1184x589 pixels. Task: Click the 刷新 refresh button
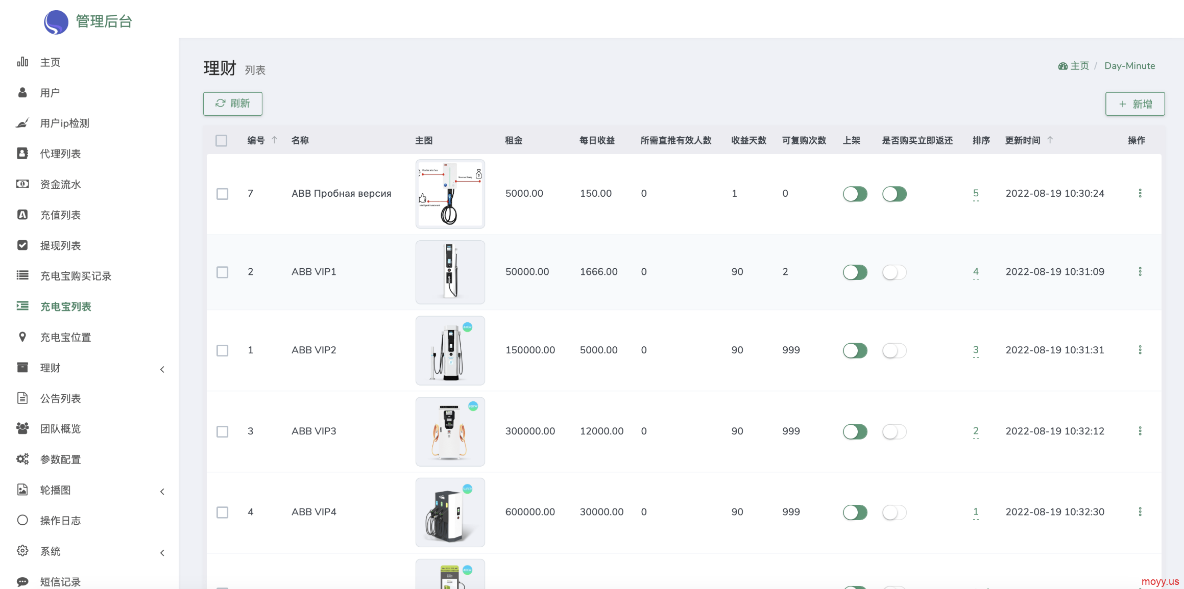(233, 104)
